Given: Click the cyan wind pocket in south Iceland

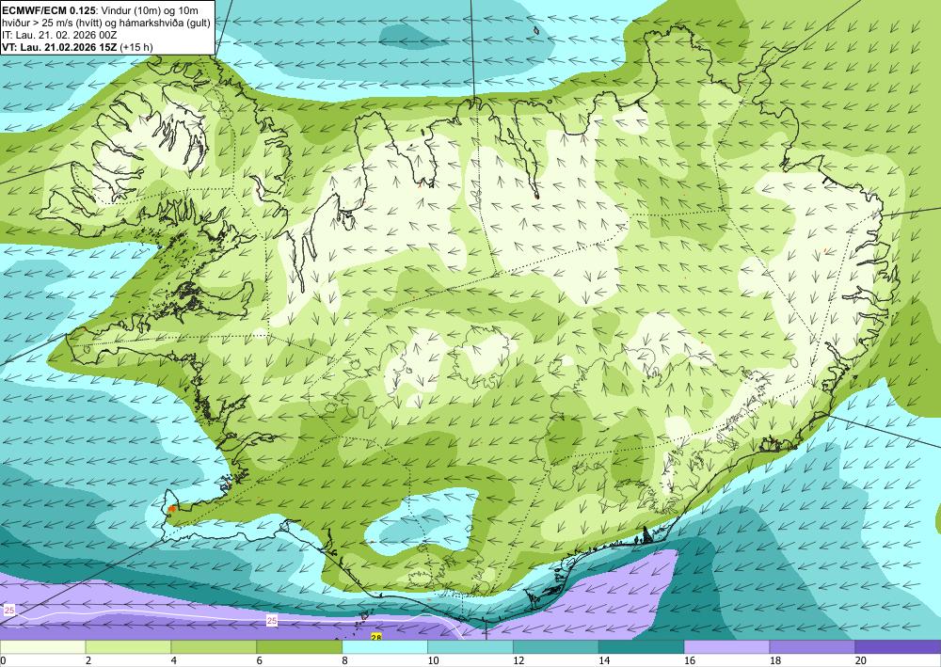Looking at the screenshot, I should (x=420, y=519).
